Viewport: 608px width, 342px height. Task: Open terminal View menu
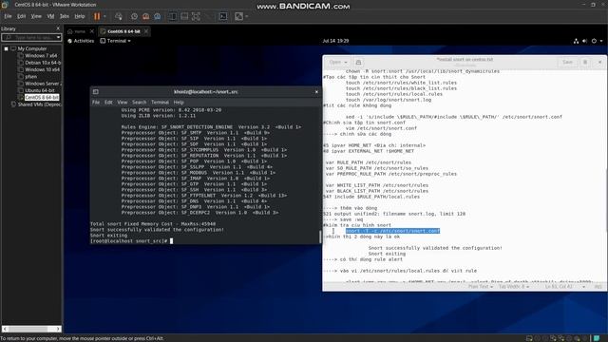(123, 103)
